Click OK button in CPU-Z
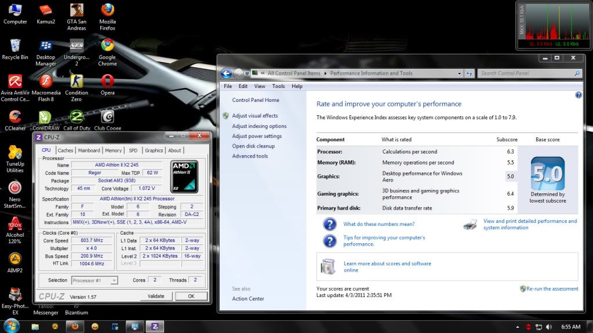This screenshot has height=333, width=593. [191, 297]
